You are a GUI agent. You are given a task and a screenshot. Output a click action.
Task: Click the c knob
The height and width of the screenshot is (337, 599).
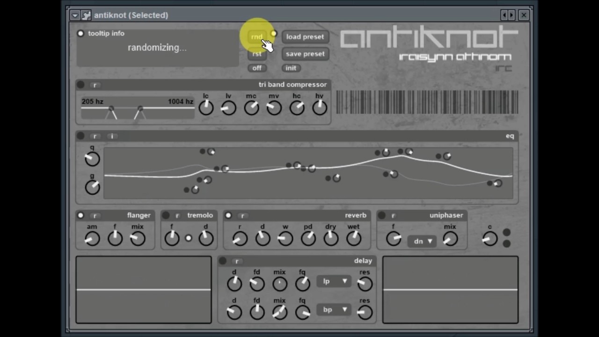[490, 239]
